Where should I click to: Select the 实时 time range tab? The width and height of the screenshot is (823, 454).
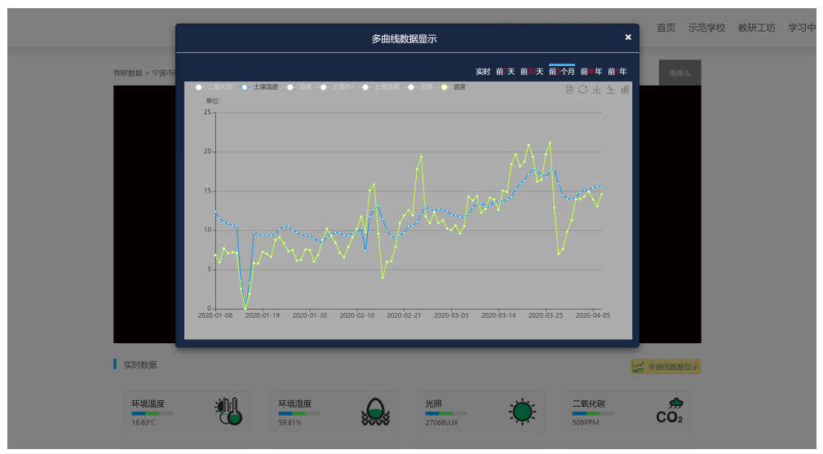(483, 72)
